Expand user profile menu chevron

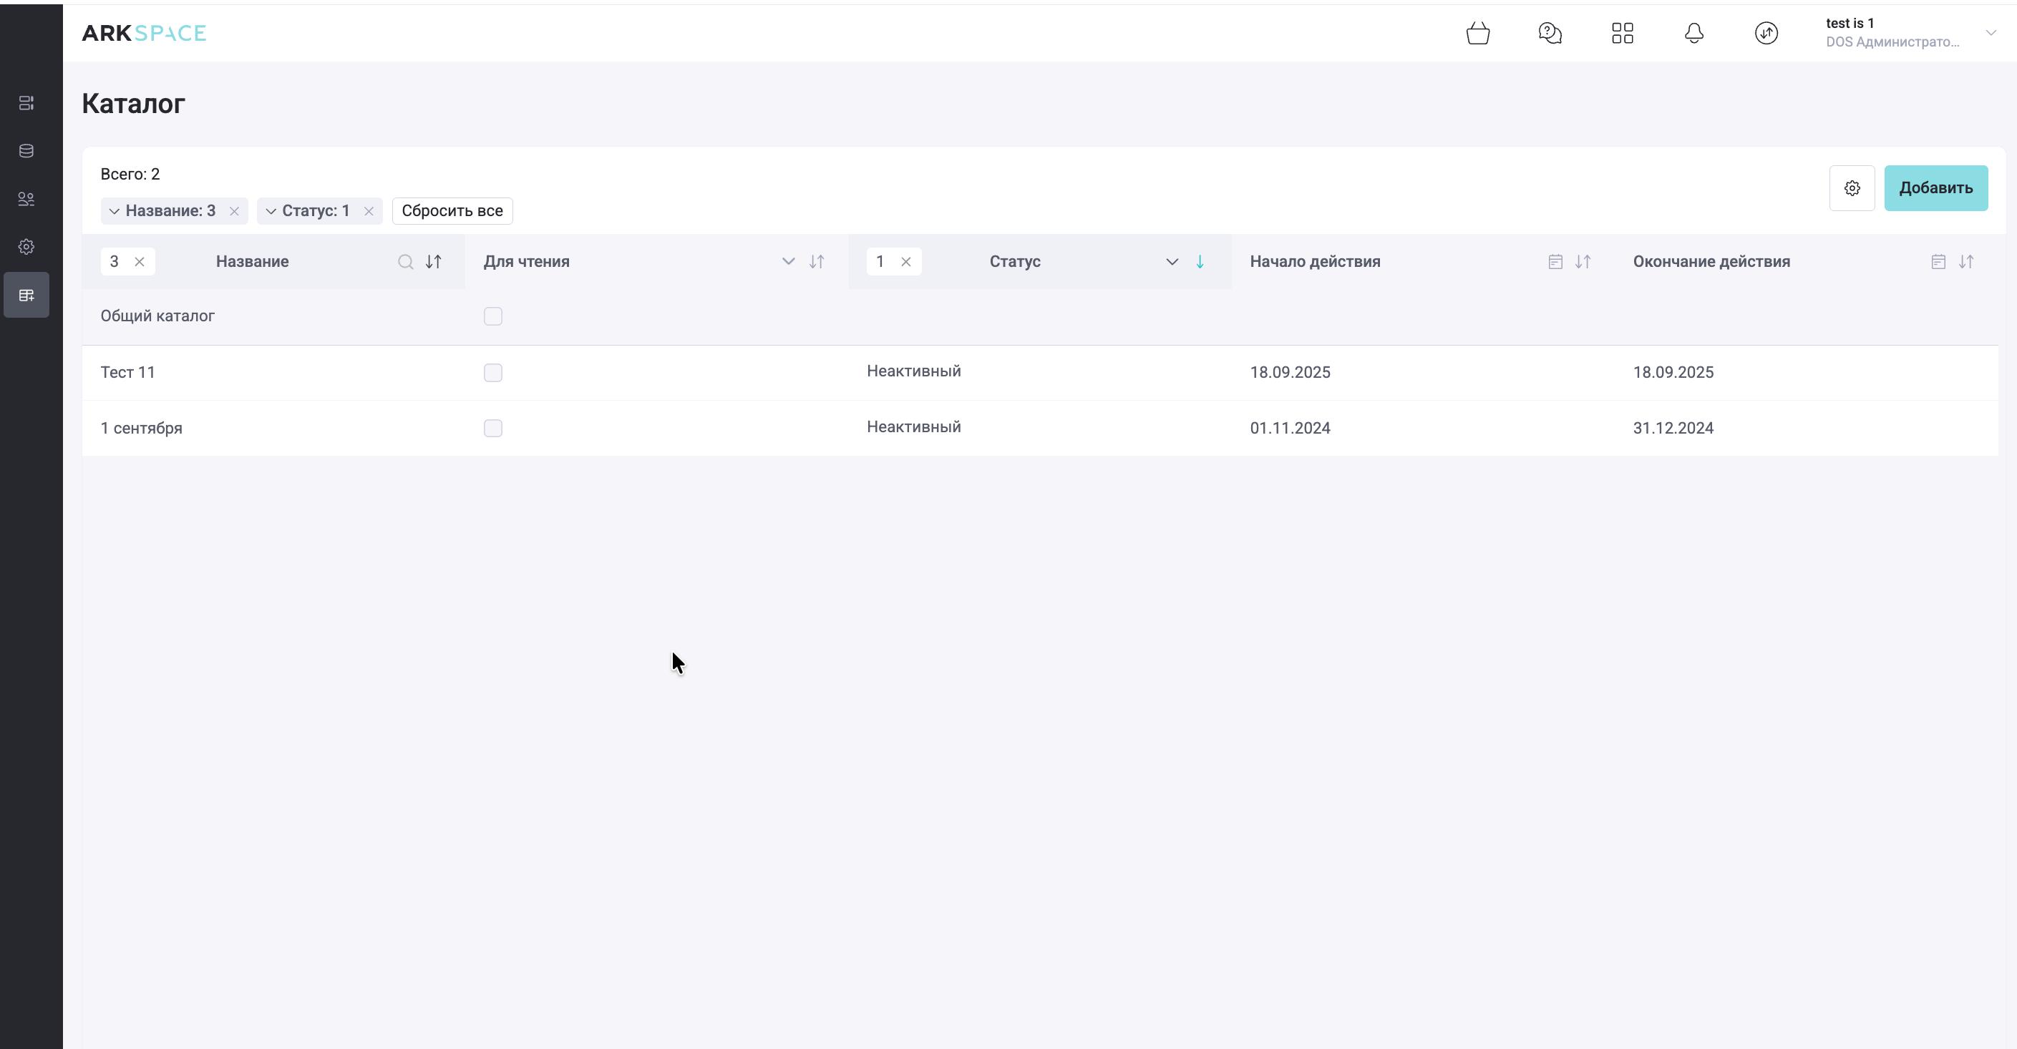point(1991,33)
